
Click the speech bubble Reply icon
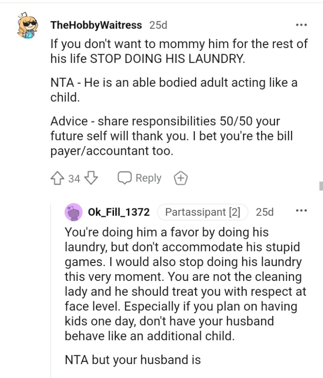click(124, 178)
